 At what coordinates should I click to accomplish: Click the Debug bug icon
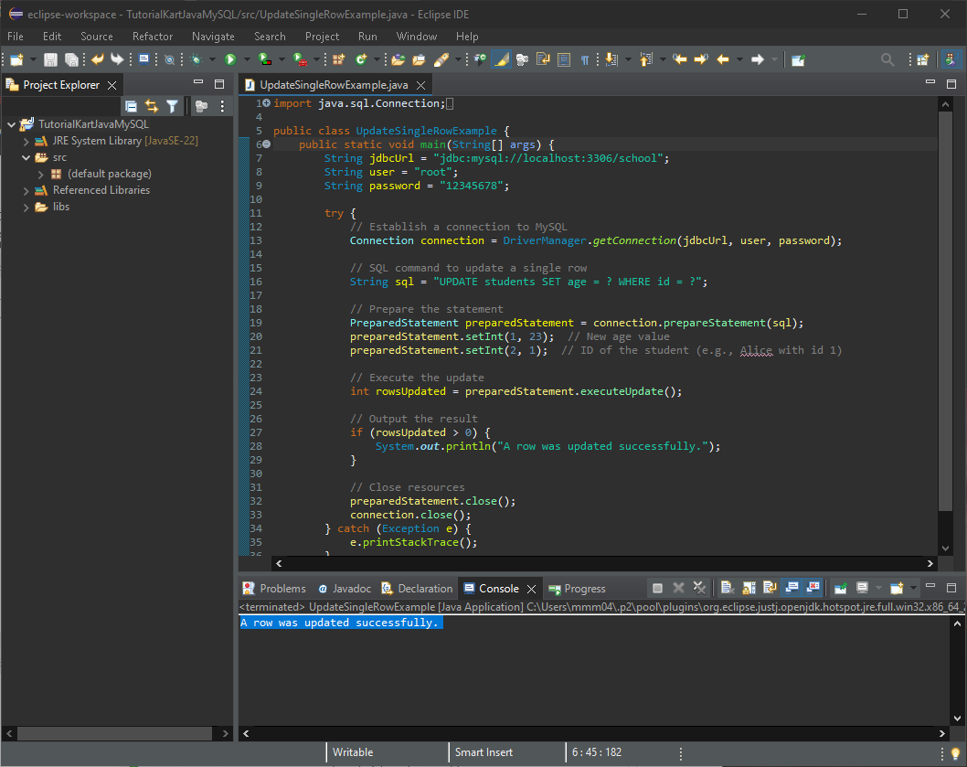[x=196, y=59]
